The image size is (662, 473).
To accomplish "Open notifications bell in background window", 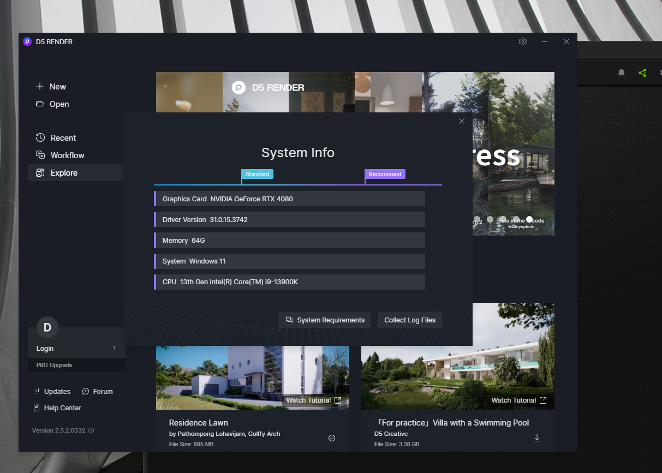I will point(621,73).
